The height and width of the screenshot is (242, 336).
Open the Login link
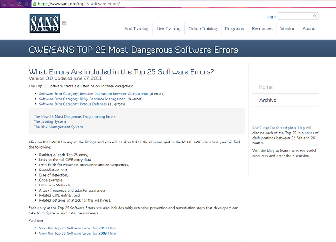click(271, 17)
